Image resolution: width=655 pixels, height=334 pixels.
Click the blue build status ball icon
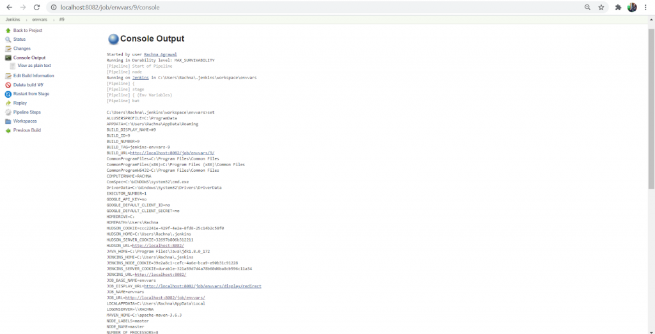113,39
